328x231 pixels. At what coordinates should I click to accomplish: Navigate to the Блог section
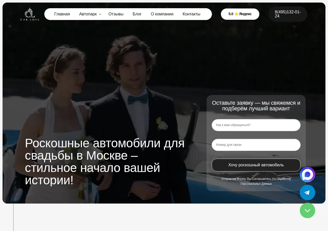(137, 14)
